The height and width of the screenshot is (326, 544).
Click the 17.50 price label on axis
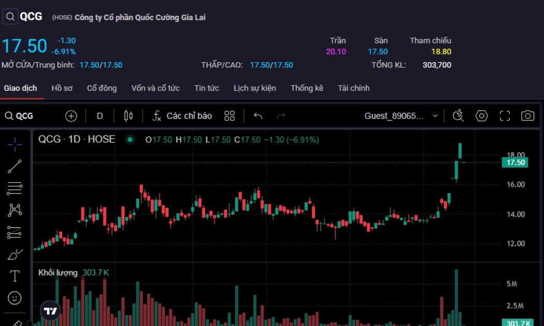coord(515,162)
